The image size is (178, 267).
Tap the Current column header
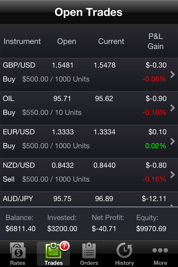(x=111, y=41)
